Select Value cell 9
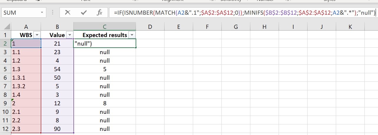This screenshot has height=135, width=378. click(57, 112)
